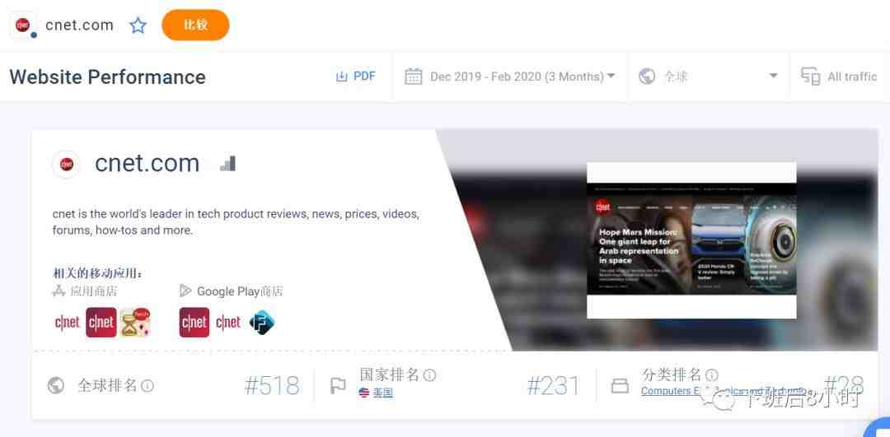Open first red cnet Google Play app
This screenshot has width=890, height=437.
194,323
